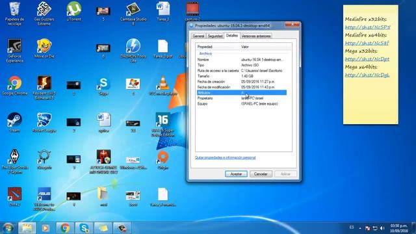This screenshot has height=234, width=416.
Task: Select the capture-2 video file icon
Action: tap(192, 11)
